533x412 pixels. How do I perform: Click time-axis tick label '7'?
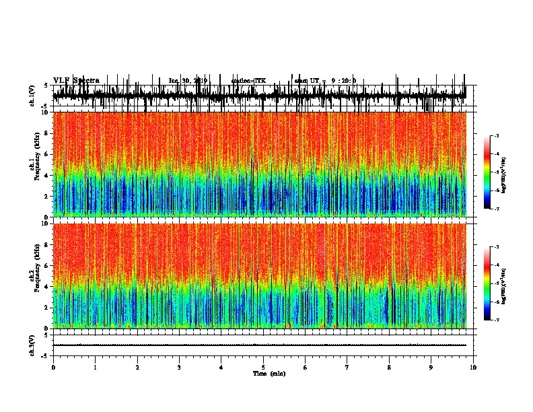point(347,368)
